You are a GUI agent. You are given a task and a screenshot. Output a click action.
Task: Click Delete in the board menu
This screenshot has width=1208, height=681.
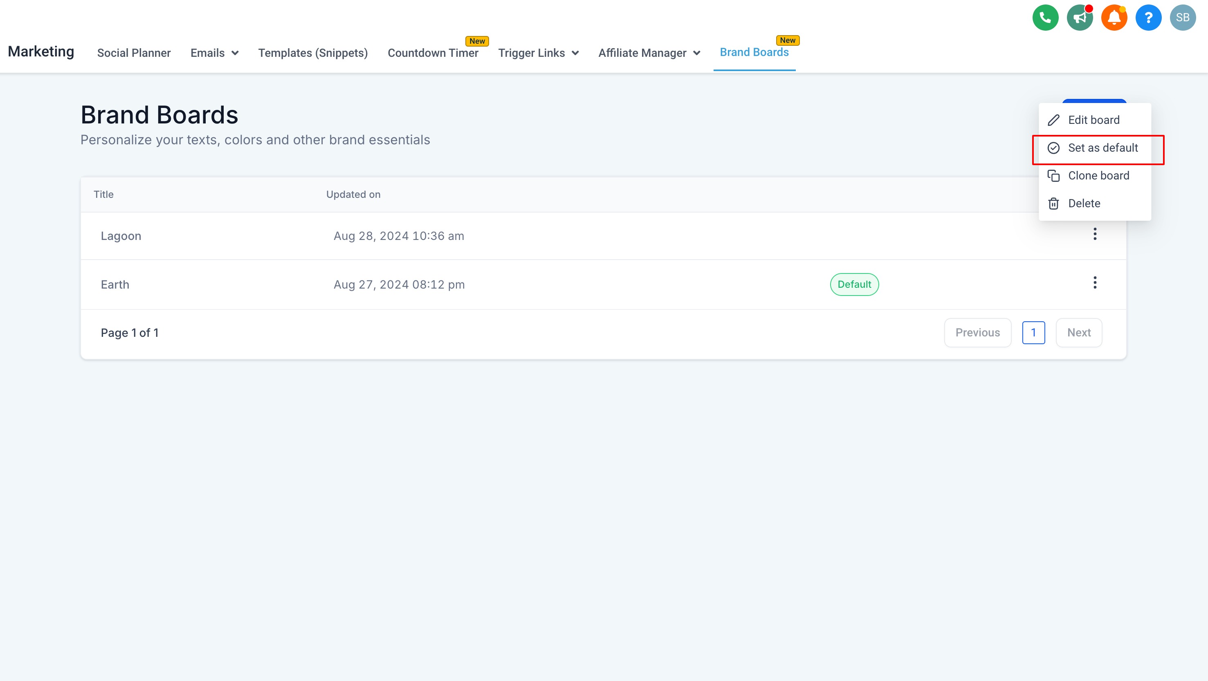[1083, 204]
